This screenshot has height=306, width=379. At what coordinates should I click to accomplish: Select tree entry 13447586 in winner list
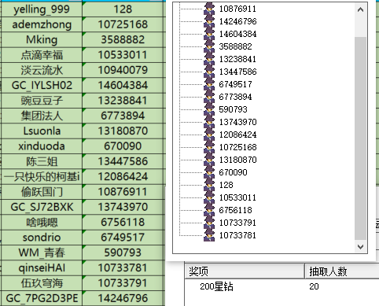pyautogui.click(x=237, y=72)
